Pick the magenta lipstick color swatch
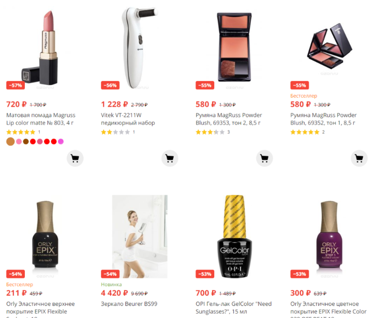This screenshot has width=368, height=318. coord(61,142)
